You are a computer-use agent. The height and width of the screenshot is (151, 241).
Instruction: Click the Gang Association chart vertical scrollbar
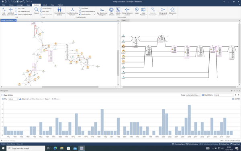click(x=118, y=63)
